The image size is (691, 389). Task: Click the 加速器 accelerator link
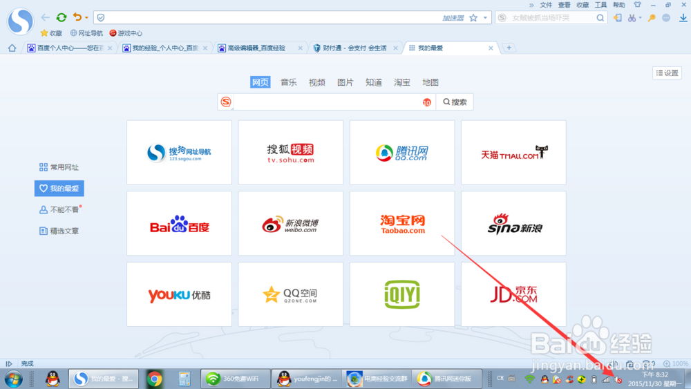coord(453,18)
